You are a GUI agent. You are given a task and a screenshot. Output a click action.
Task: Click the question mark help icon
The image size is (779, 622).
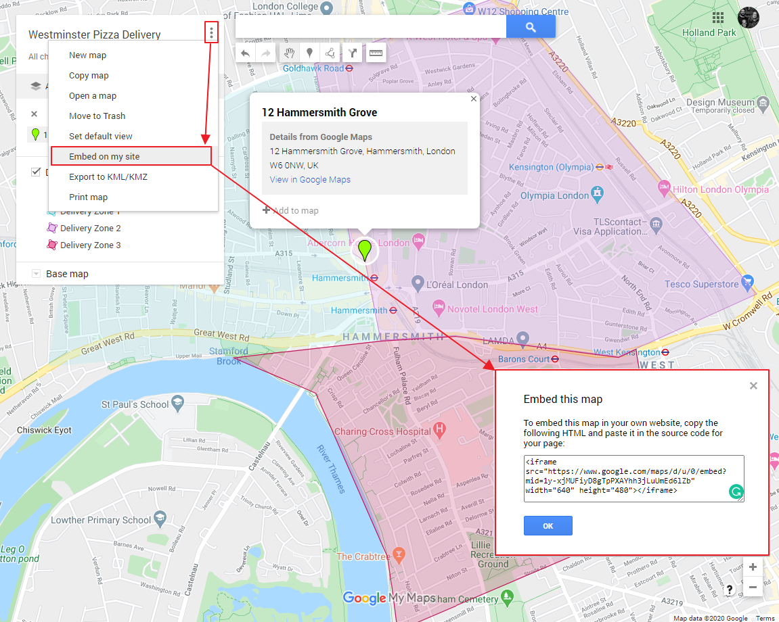tap(730, 590)
